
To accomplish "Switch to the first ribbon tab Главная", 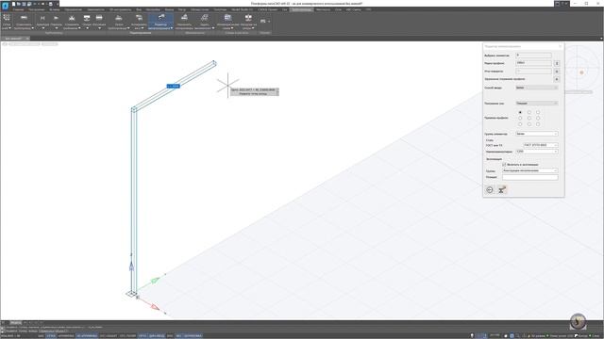I will (18, 9).
